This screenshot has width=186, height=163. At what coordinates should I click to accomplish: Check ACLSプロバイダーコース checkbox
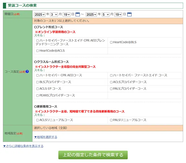pyautogui.click(x=111, y=82)
